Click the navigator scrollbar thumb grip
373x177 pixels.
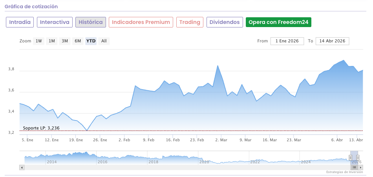click(354, 167)
